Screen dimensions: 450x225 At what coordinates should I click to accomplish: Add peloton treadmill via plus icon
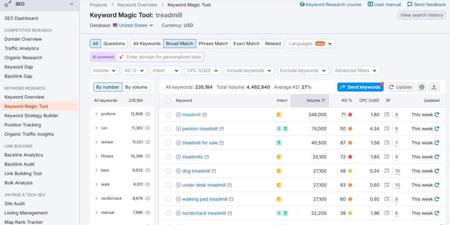tap(178, 129)
